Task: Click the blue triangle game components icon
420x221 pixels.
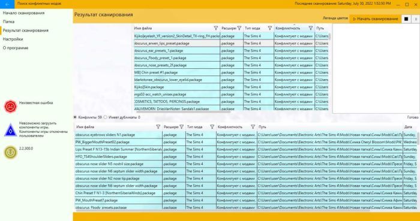Action: point(10,130)
